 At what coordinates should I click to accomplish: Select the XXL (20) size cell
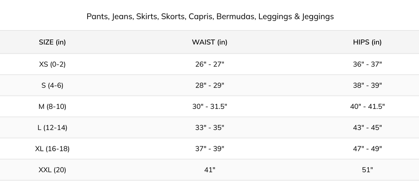tap(52, 170)
